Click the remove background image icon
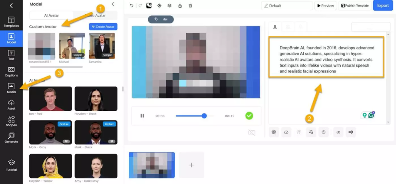This screenshot has height=184, width=396. pyautogui.click(x=149, y=5)
